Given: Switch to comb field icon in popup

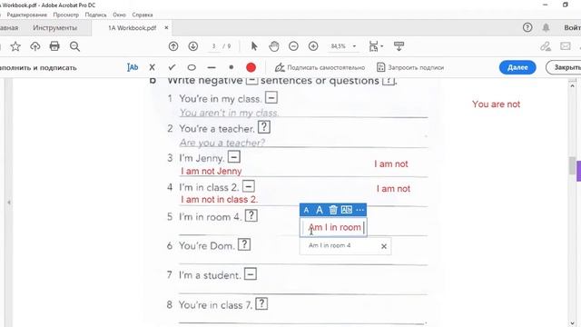Looking at the screenshot, I should coord(347,210).
